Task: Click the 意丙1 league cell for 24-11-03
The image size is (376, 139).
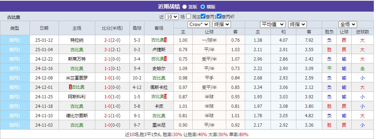Action: coord(15,125)
